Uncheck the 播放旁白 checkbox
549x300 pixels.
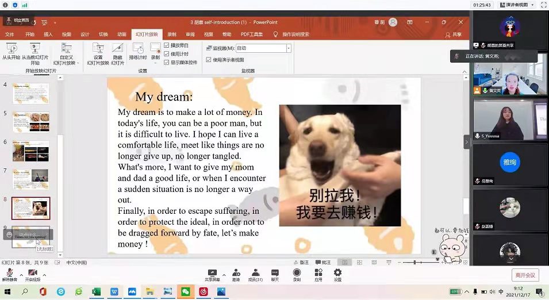[x=167, y=45]
